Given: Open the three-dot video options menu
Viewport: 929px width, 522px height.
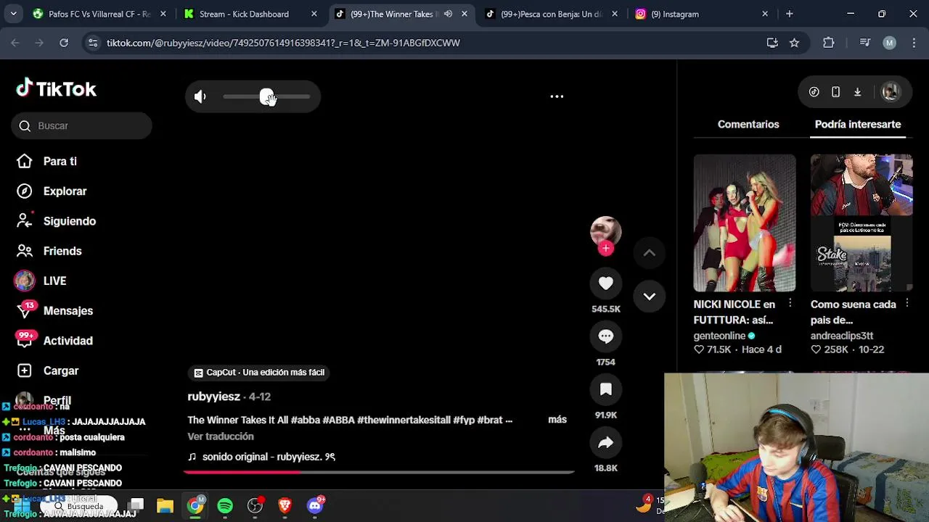Looking at the screenshot, I should pyautogui.click(x=557, y=96).
